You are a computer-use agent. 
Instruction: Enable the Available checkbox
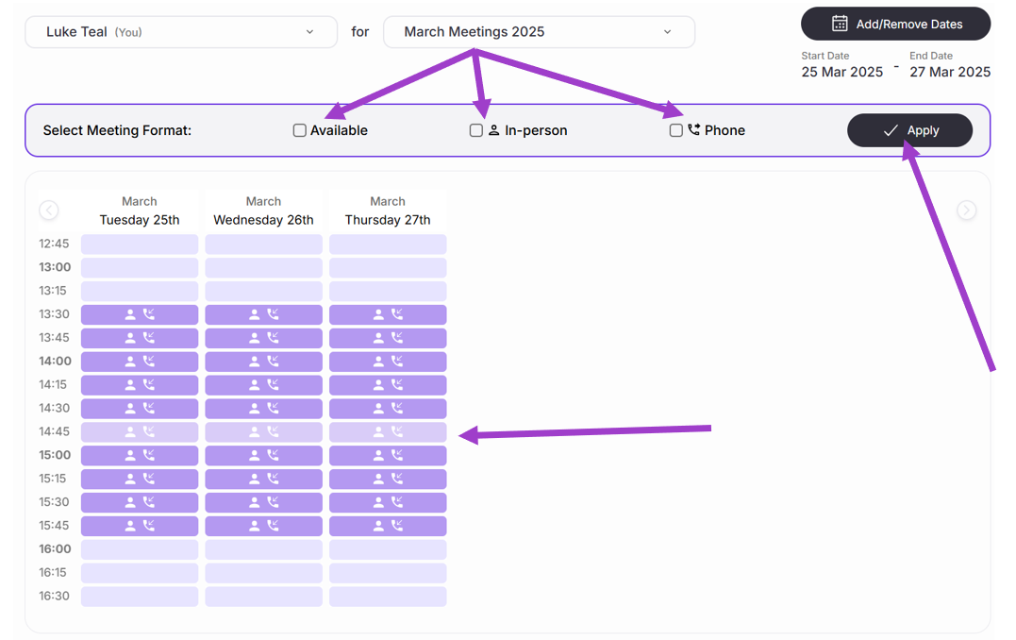(300, 130)
